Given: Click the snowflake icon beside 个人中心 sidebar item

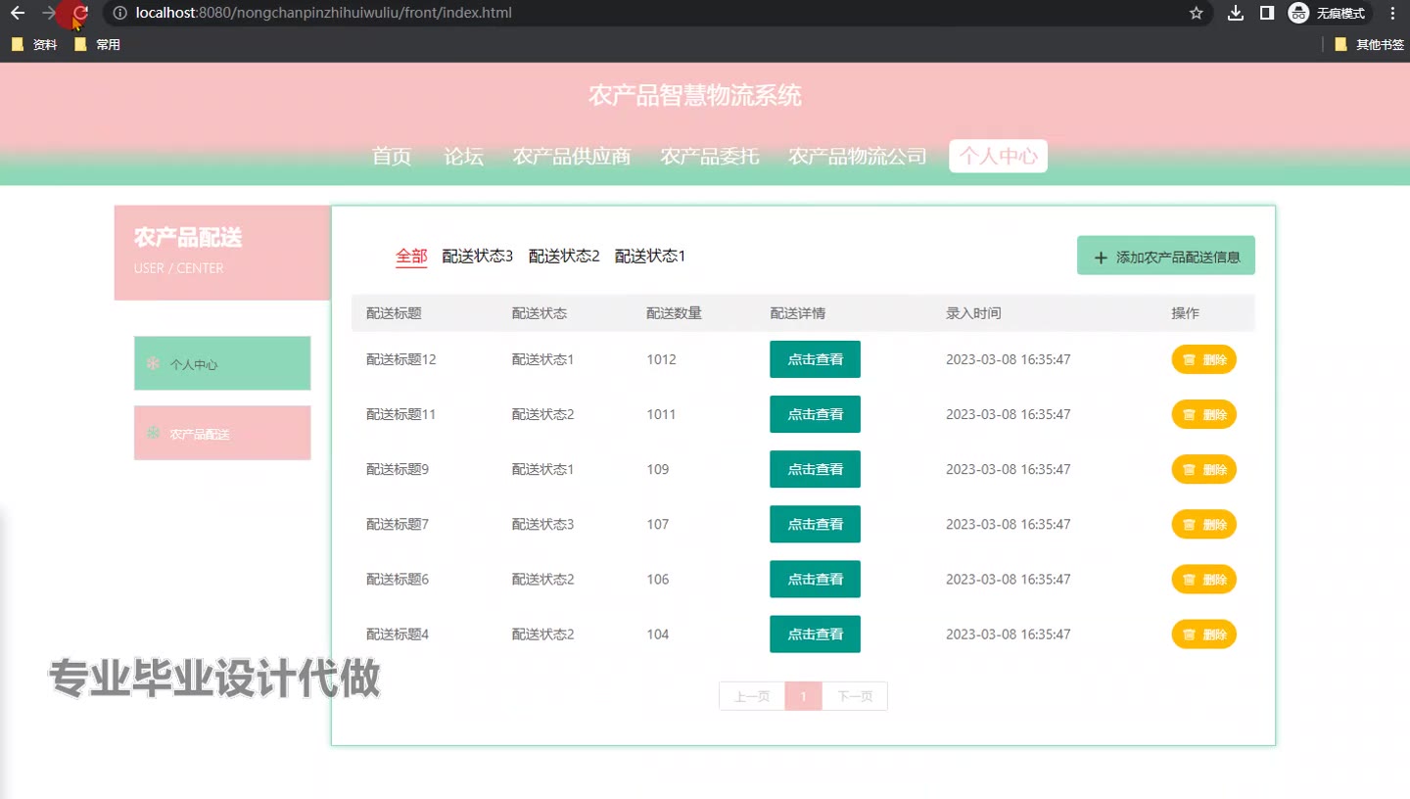Looking at the screenshot, I should (153, 363).
